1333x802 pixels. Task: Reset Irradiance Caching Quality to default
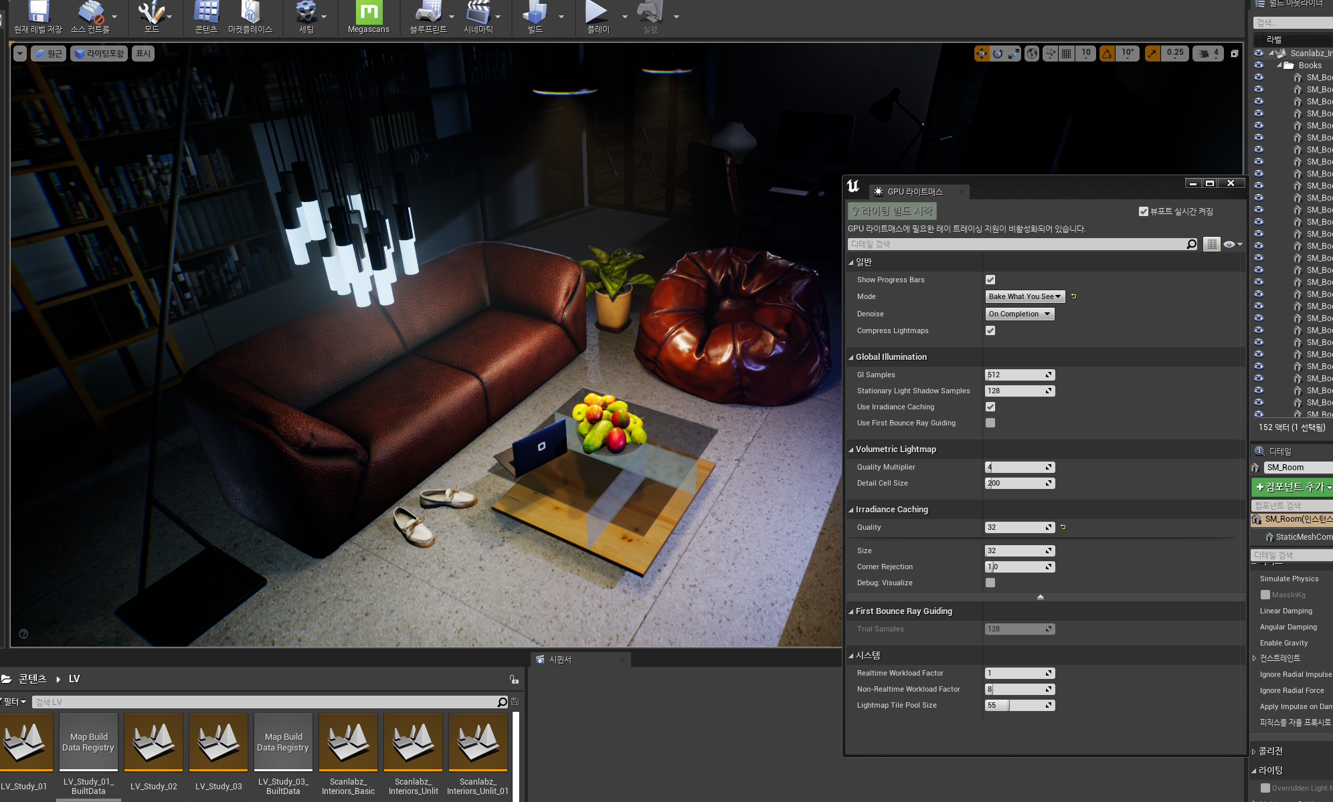(1063, 527)
